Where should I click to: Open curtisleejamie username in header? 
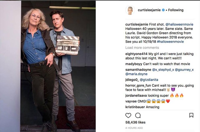coord(149,10)
